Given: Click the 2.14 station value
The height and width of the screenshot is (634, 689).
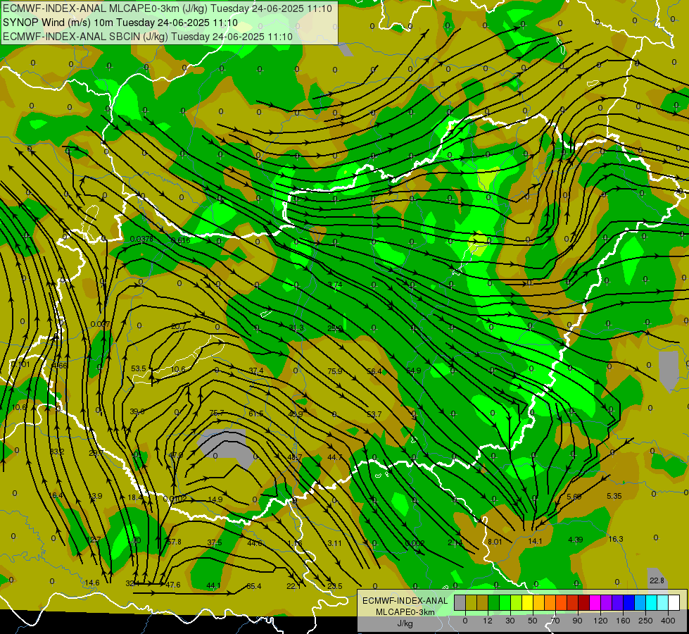Looking at the screenshot, I should 455,543.
